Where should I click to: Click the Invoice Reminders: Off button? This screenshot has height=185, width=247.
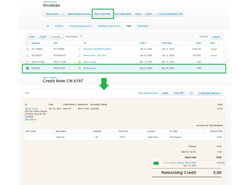[x=169, y=14]
